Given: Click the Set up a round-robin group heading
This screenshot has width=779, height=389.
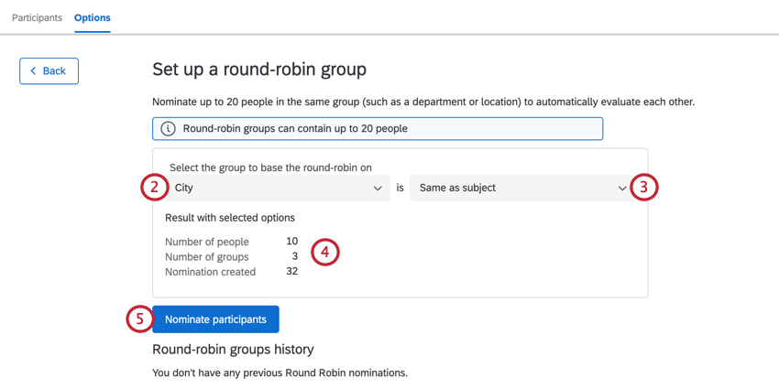Looking at the screenshot, I should pos(259,70).
